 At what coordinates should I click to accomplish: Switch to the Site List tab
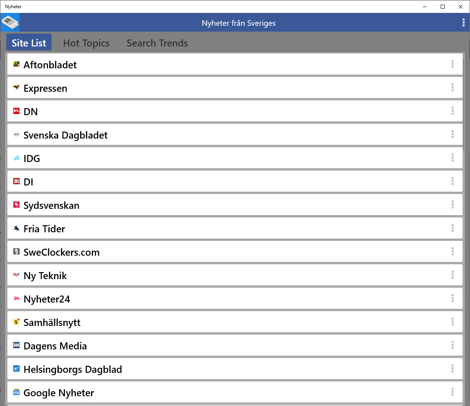pos(29,42)
